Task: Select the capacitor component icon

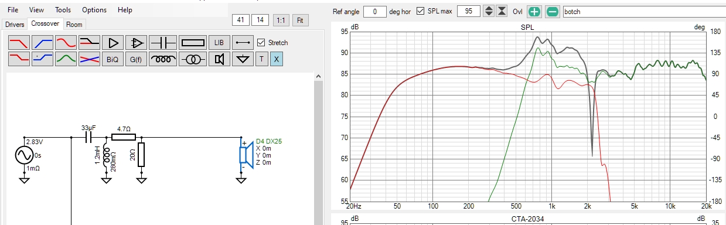Action: [163, 43]
